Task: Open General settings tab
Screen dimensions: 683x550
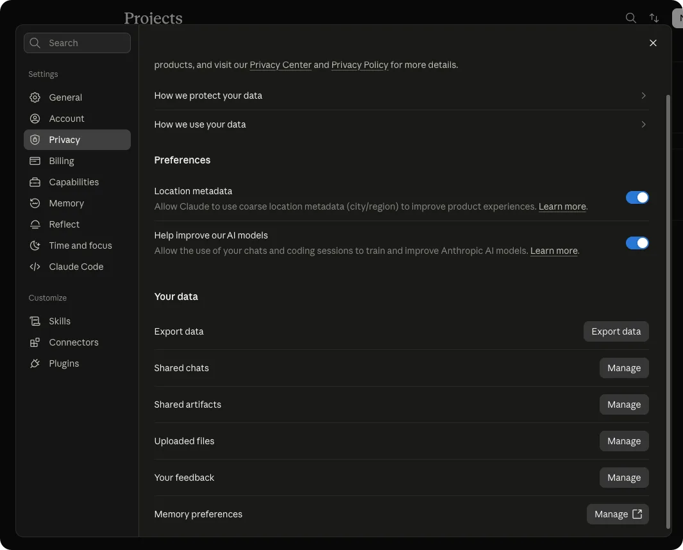Action: 77,97
